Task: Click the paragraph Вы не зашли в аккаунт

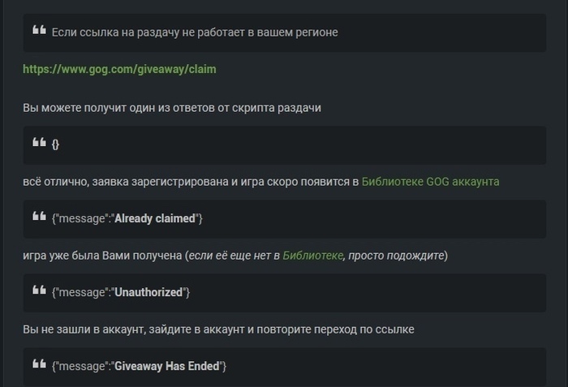Action: click(219, 329)
